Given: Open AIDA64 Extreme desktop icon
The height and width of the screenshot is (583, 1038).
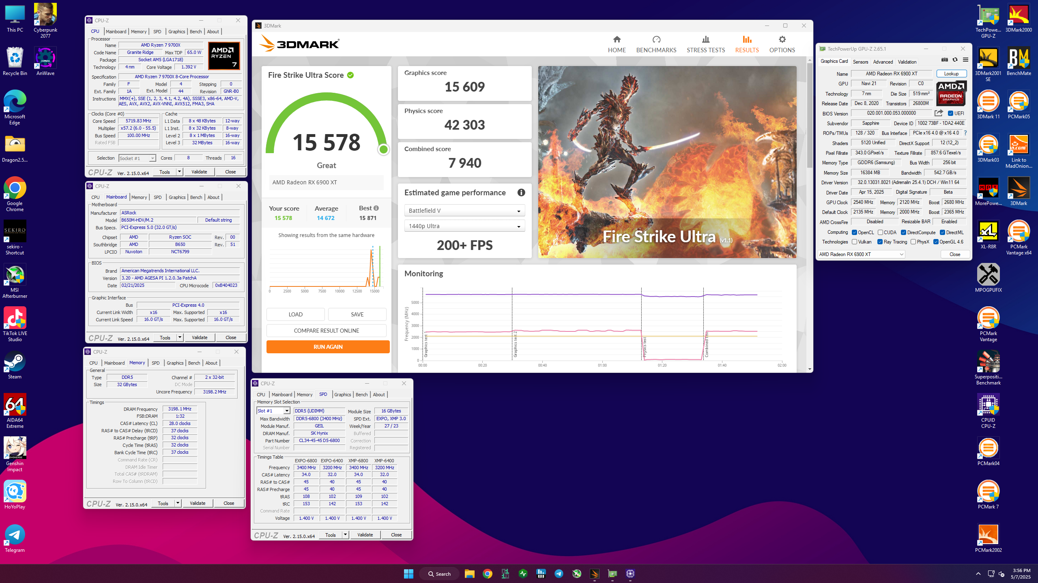Looking at the screenshot, I should click(x=15, y=411).
